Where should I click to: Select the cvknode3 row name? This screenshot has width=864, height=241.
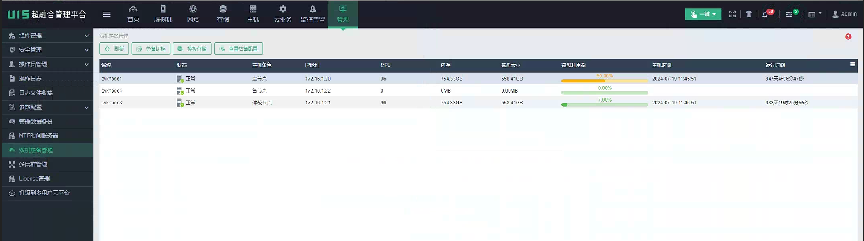(x=112, y=102)
